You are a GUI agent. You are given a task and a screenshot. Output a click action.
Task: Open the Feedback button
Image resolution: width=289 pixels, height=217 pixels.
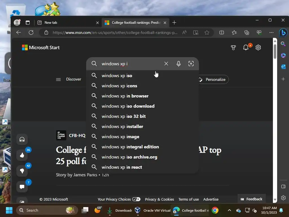click(251, 199)
